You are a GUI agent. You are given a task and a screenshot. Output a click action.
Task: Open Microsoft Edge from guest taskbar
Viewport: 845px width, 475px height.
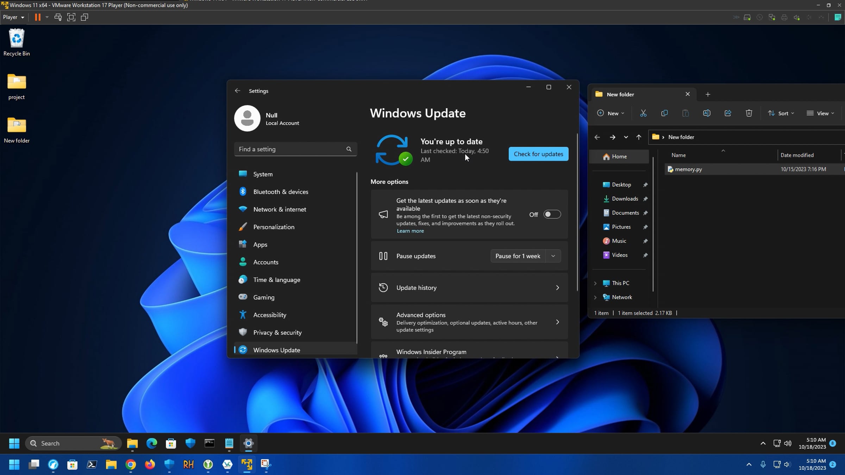(152, 443)
